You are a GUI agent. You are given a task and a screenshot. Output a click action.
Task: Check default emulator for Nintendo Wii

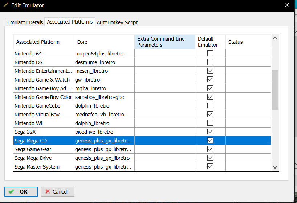[x=210, y=123]
